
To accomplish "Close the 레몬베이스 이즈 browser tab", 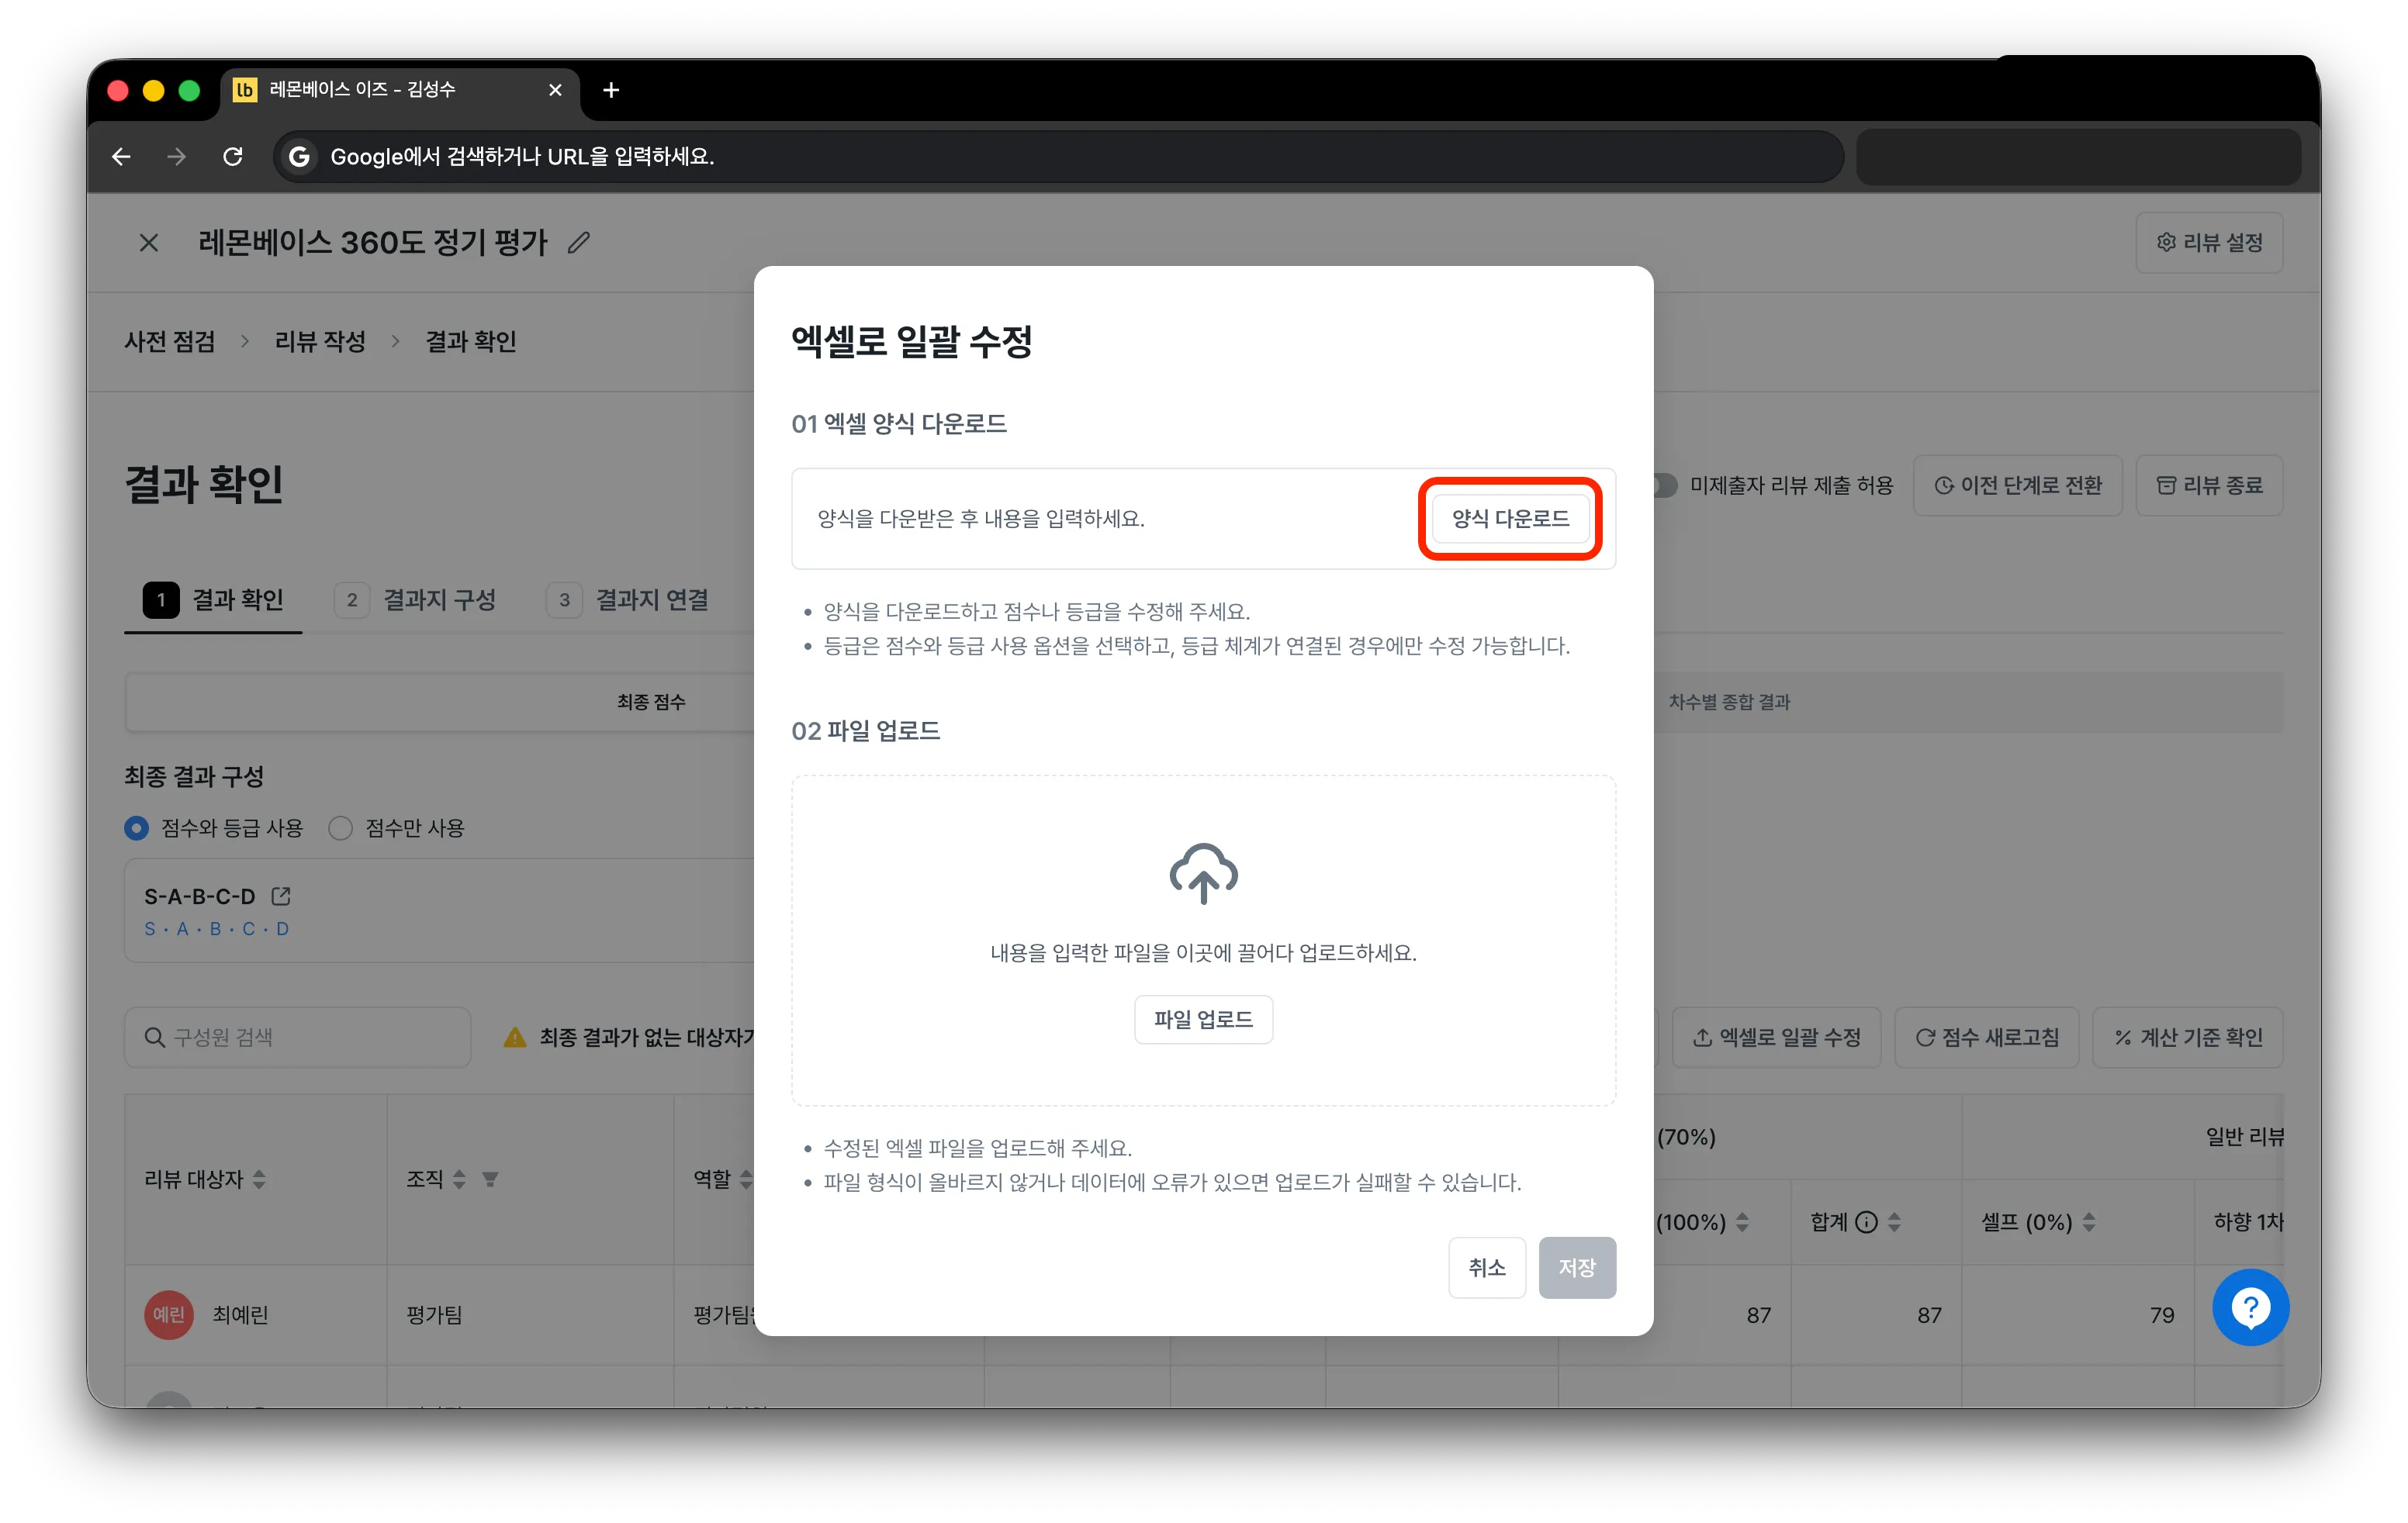I will pyautogui.click(x=556, y=90).
